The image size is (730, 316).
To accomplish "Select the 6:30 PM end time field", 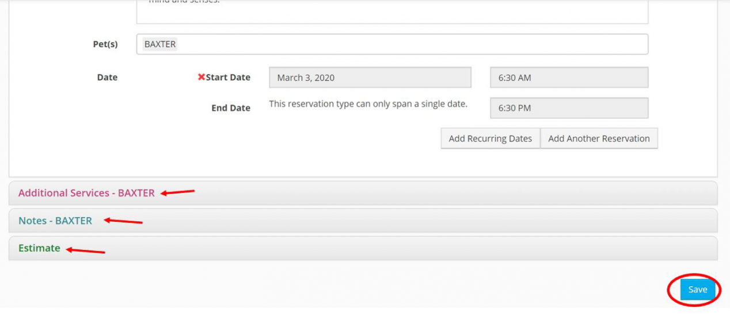I will tap(569, 108).
